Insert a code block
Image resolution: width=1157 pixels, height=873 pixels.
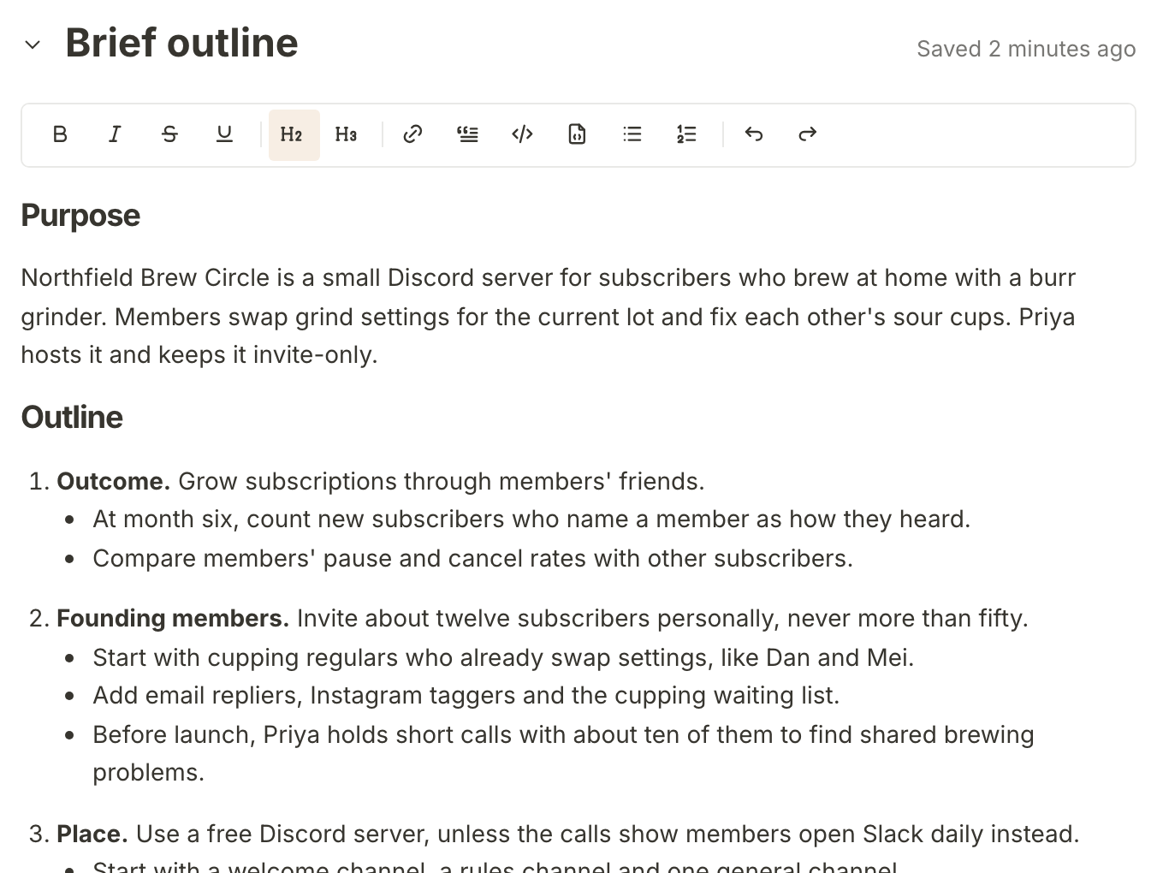(x=577, y=134)
